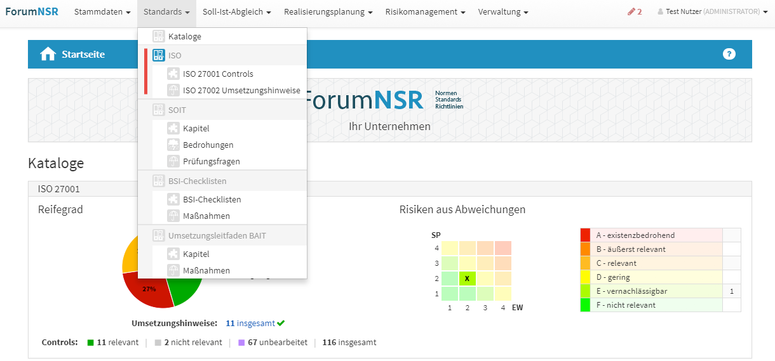Screen dimensions: 775x361
Task: Click the Umsetzungsleitfaden BAIT section icon
Action: click(159, 235)
